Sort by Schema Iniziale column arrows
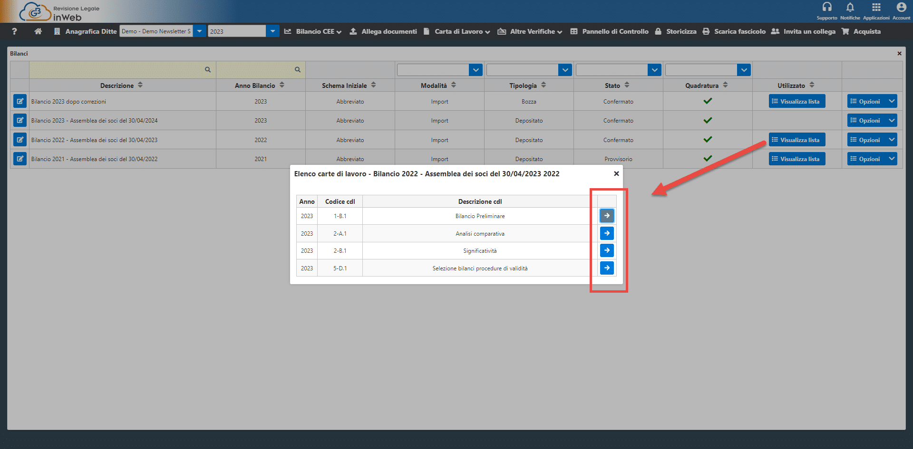This screenshot has height=449, width=913. click(x=374, y=85)
